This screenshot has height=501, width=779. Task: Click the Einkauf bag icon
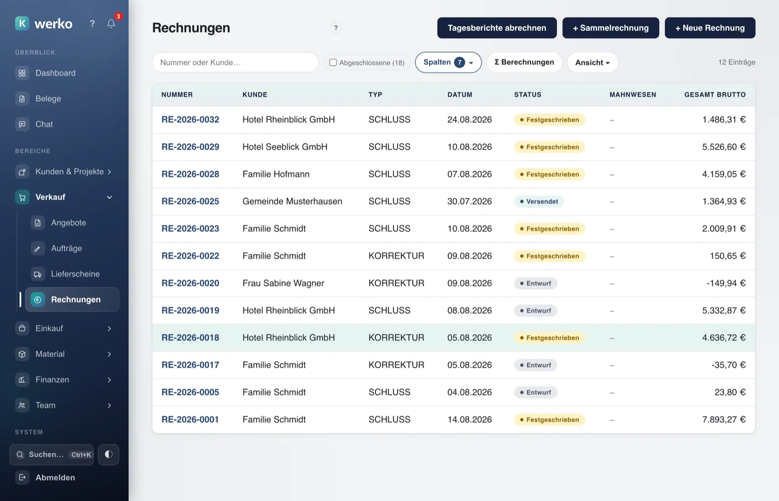pyautogui.click(x=22, y=328)
